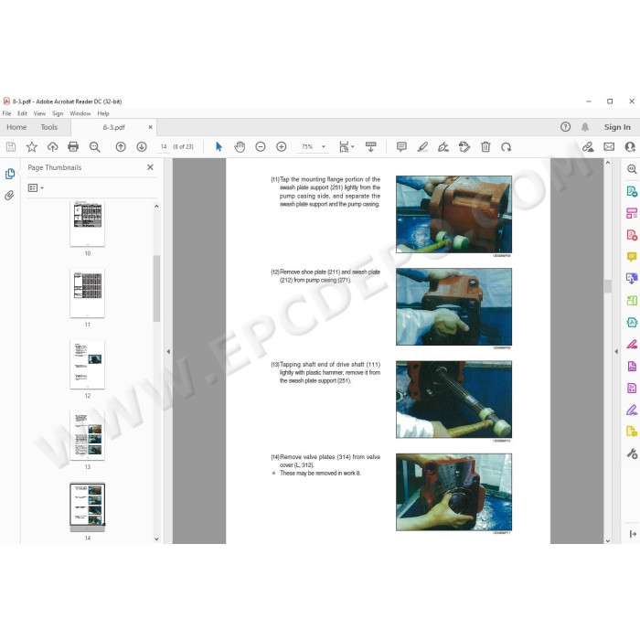The height and width of the screenshot is (640, 640).
Task: Open the File menu
Action: (x=7, y=113)
